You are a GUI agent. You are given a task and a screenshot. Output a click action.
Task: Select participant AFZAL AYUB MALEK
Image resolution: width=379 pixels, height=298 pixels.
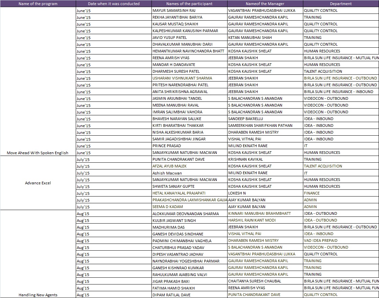(x=189, y=166)
